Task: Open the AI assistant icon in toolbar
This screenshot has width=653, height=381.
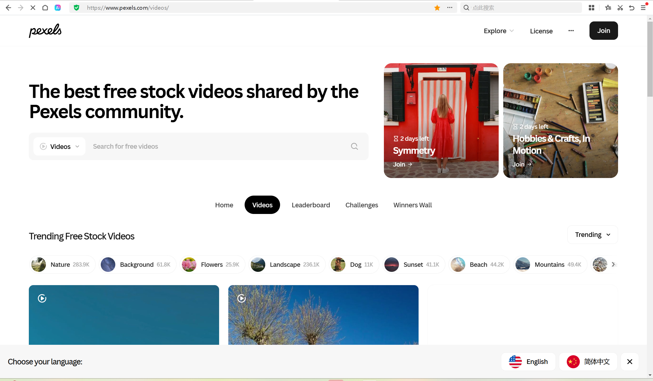Action: tap(58, 8)
